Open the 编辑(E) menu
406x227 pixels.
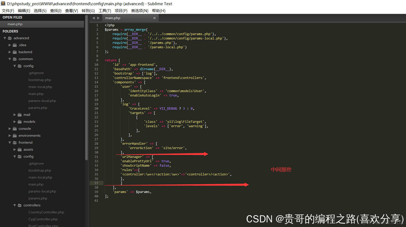(x=24, y=11)
